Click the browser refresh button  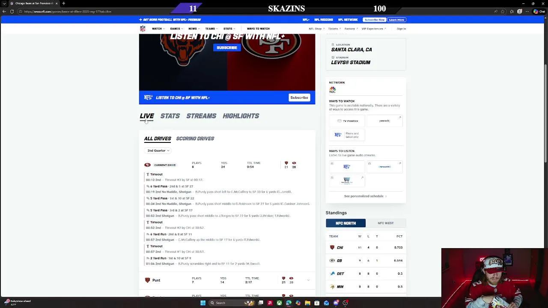(x=12, y=12)
